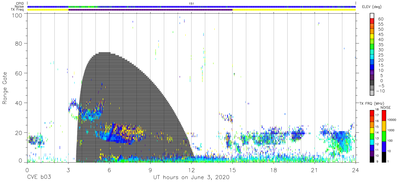Viewport: 400px width, 184px height.
Task: Click the '55' label on ELEV colorbar
Action: 380,24
